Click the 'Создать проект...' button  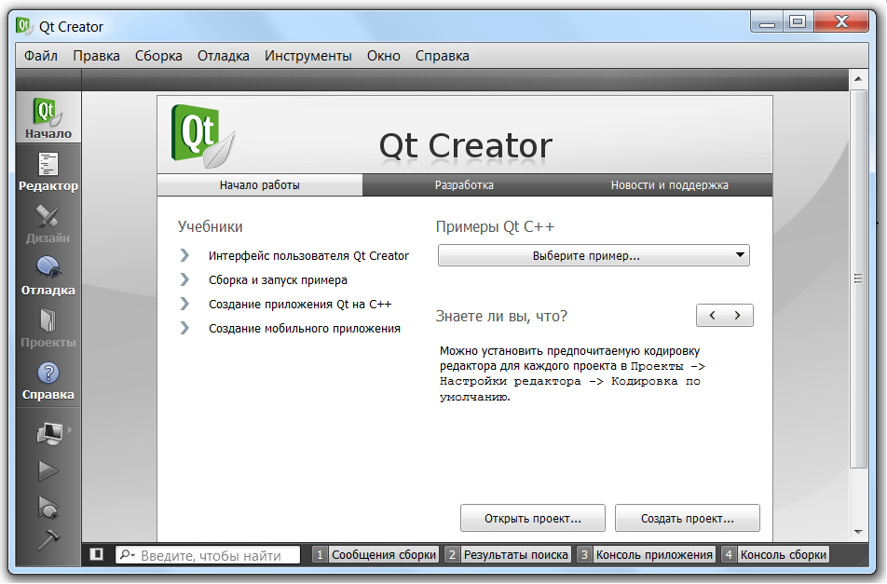[x=688, y=519]
